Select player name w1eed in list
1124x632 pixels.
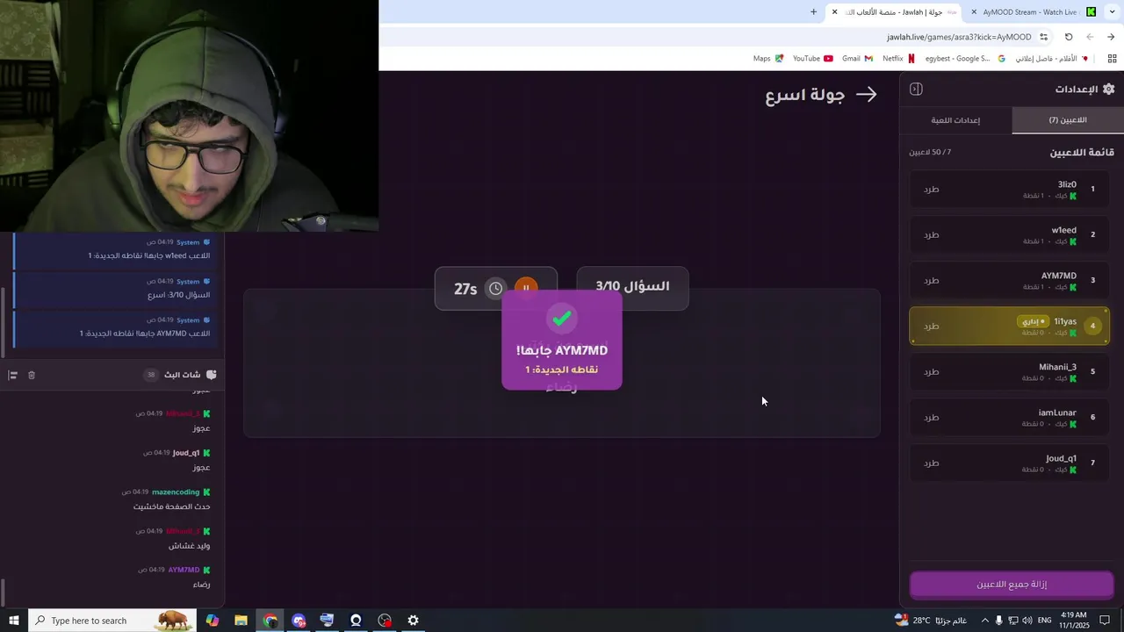point(1064,230)
